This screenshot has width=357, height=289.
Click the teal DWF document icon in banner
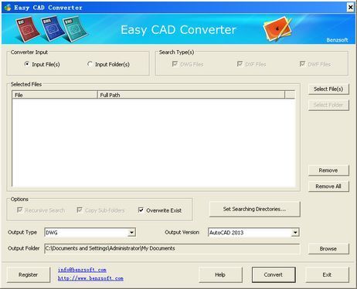75,29
